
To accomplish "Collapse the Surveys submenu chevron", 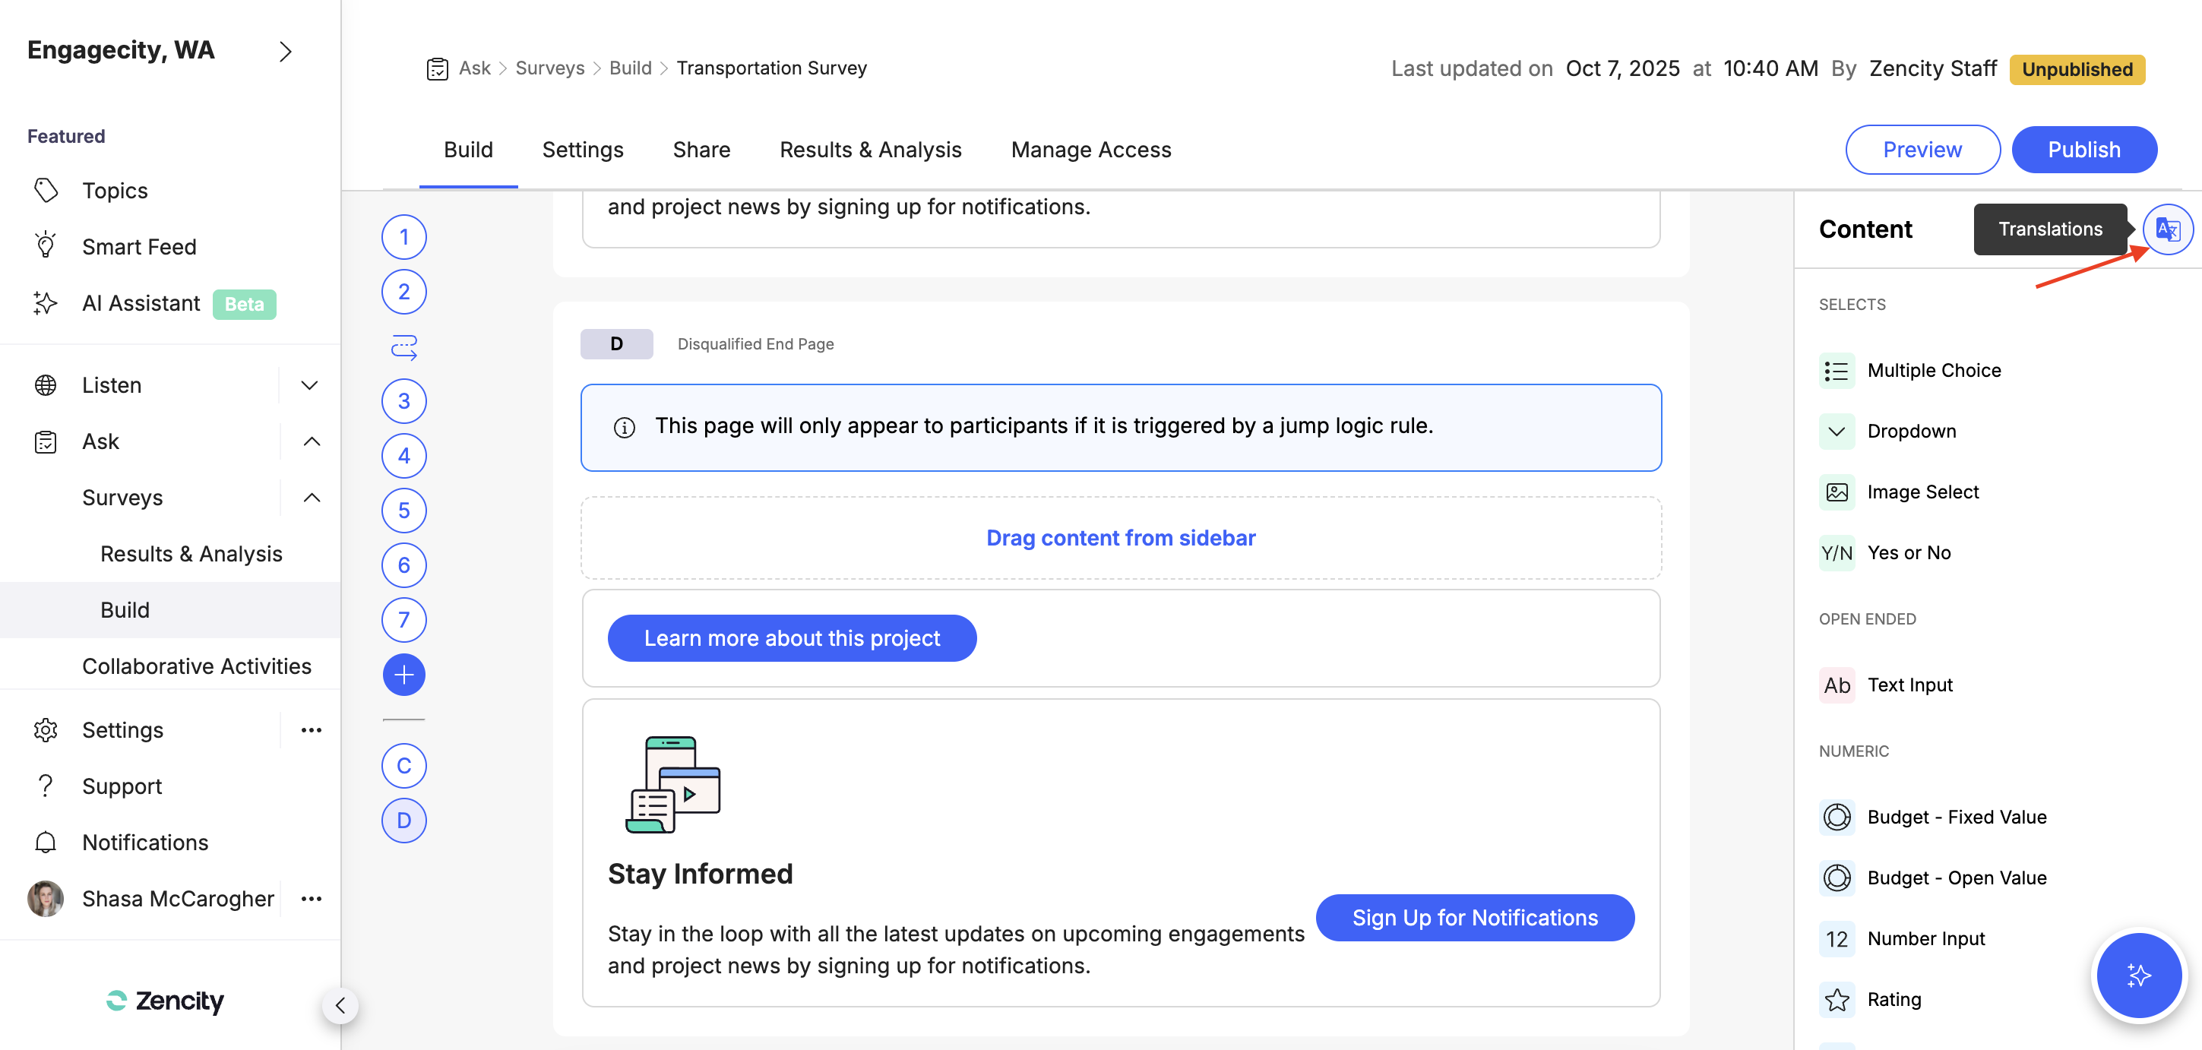I will (x=312, y=498).
